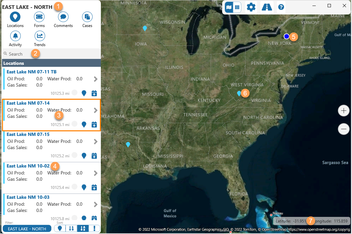
Task: Open East Lake NM 10-03 location link
Action: 28,197
